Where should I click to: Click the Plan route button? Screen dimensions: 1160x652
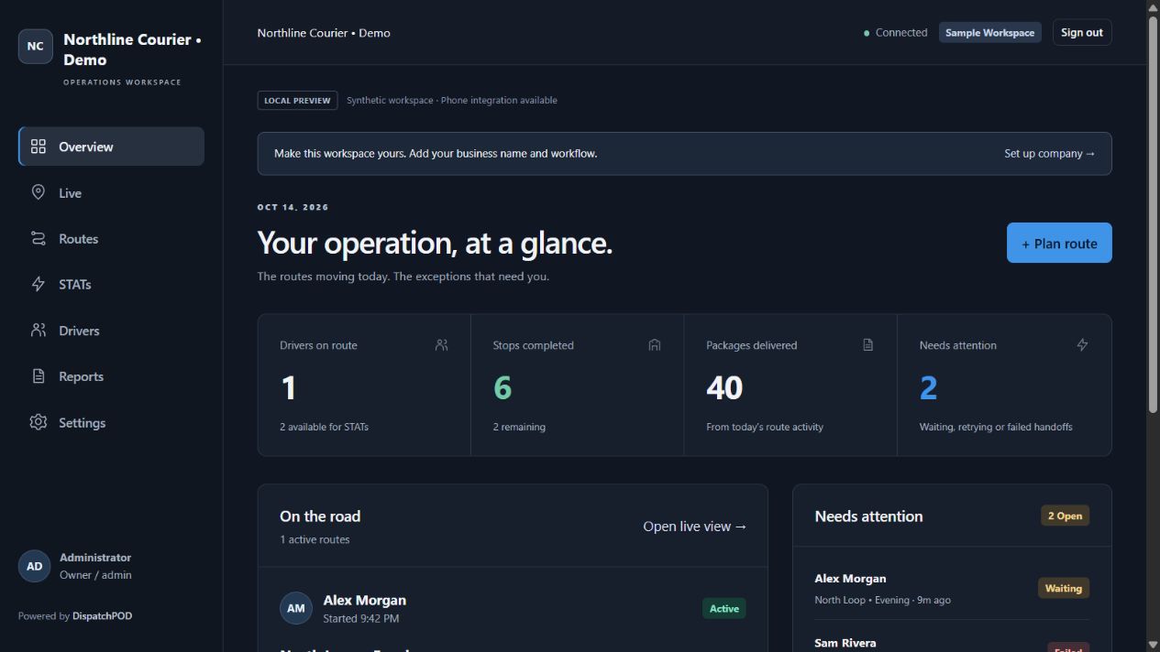click(1059, 243)
